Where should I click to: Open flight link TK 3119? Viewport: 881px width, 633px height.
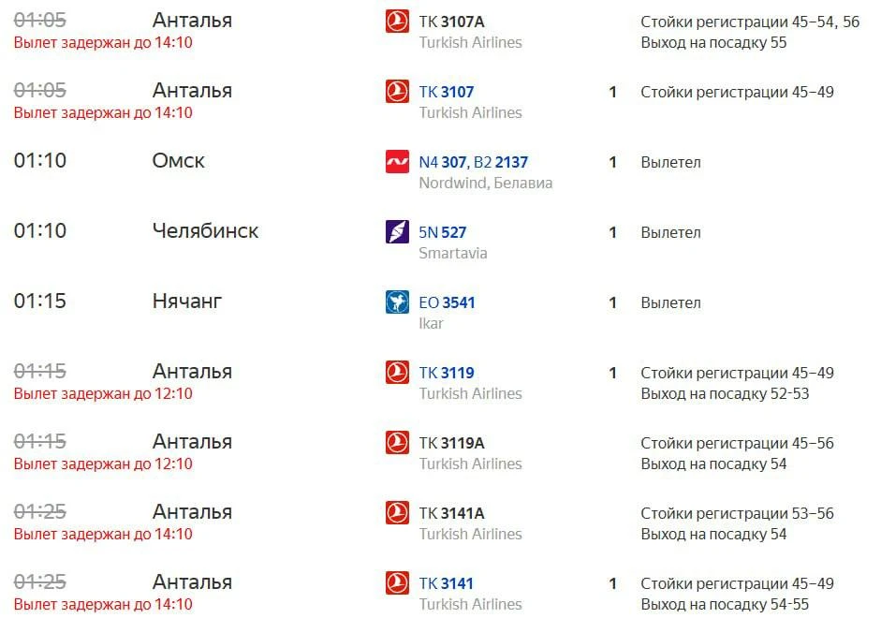pos(447,373)
